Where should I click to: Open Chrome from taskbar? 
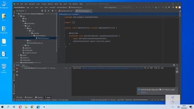32,107
